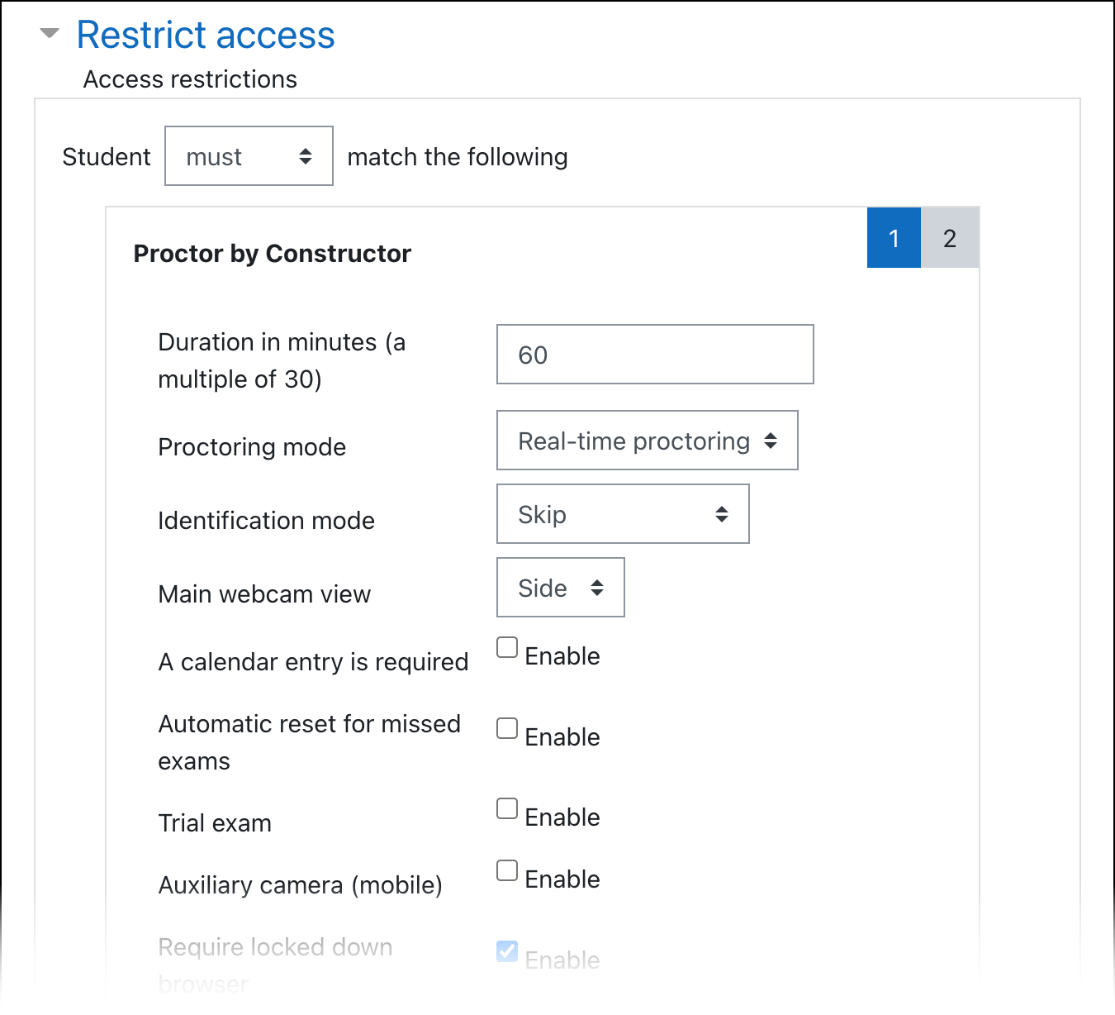Open the Identification mode dropdown
1115x1015 pixels.
click(x=622, y=514)
